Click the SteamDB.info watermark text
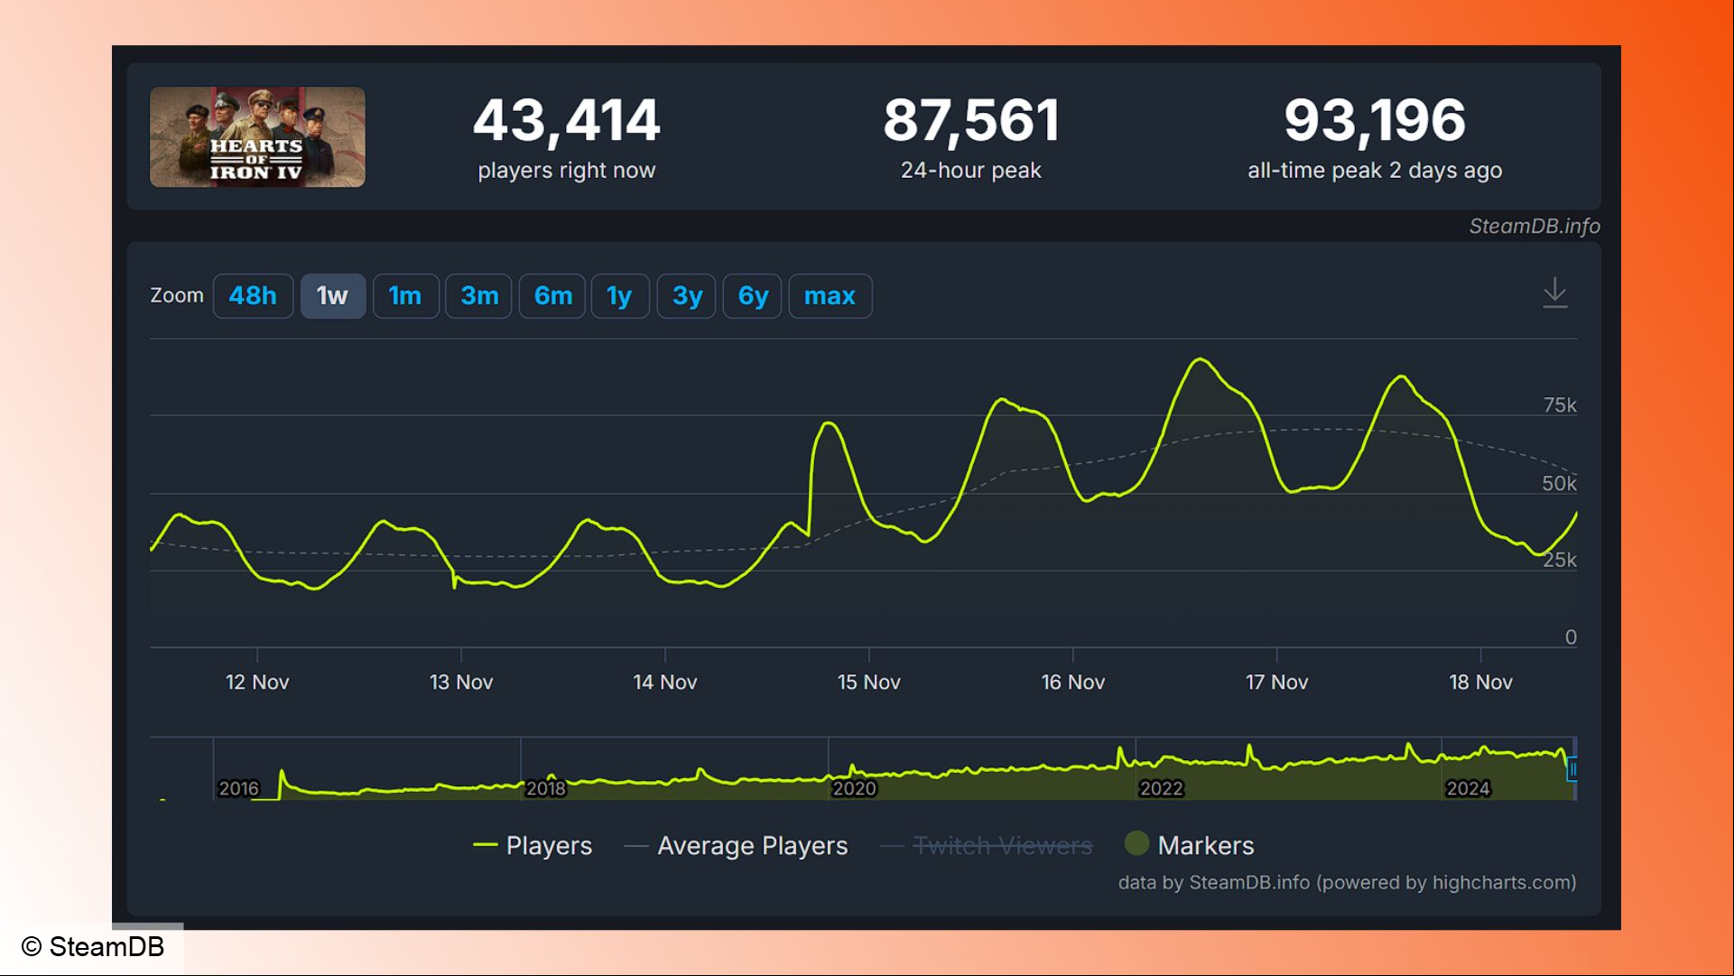This screenshot has height=976, width=1734. pyautogui.click(x=1535, y=227)
